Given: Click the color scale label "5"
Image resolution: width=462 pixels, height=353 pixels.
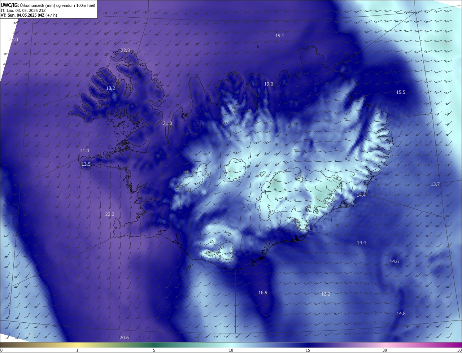Looking at the screenshot, I should tap(154, 350).
